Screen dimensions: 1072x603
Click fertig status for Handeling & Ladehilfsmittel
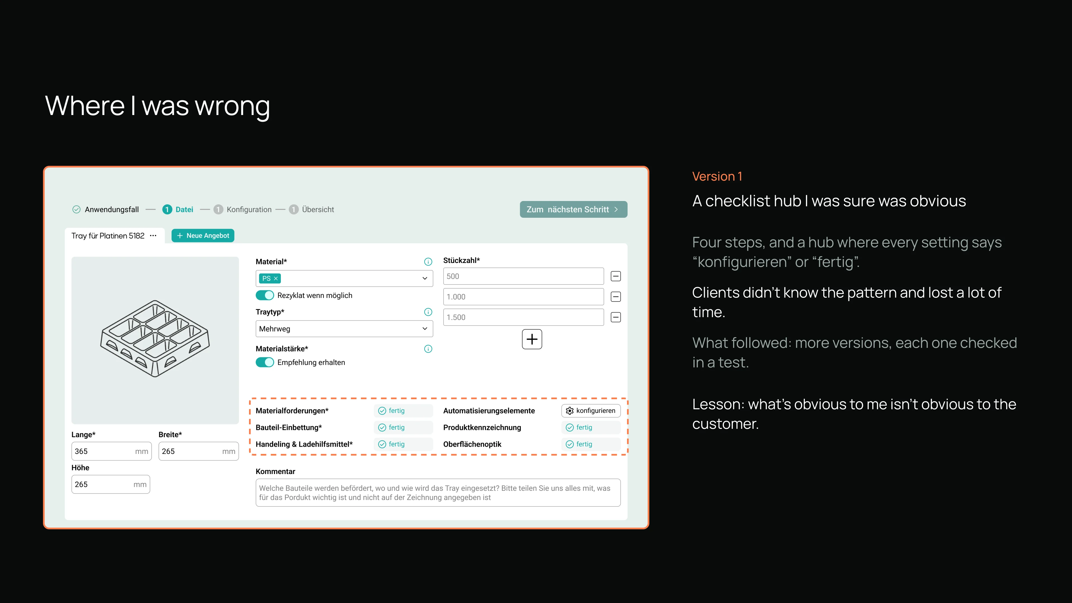click(403, 444)
